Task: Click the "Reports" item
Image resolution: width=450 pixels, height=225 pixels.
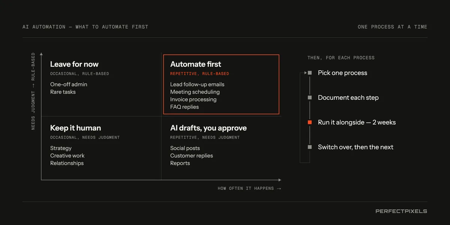Action: point(180,163)
